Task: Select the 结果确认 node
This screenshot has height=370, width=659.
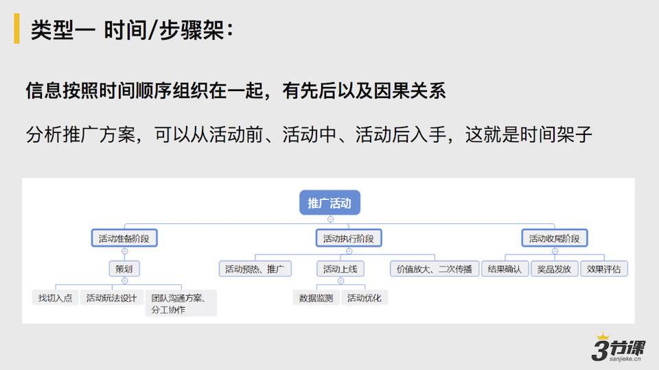Action: pyautogui.click(x=505, y=269)
